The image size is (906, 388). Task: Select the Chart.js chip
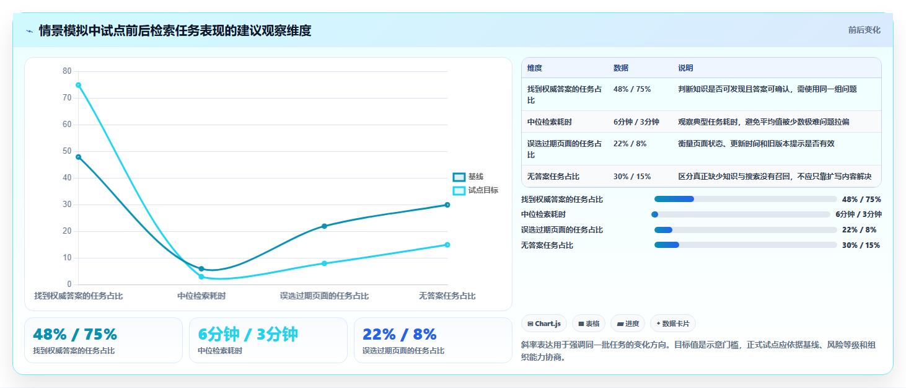coord(544,324)
